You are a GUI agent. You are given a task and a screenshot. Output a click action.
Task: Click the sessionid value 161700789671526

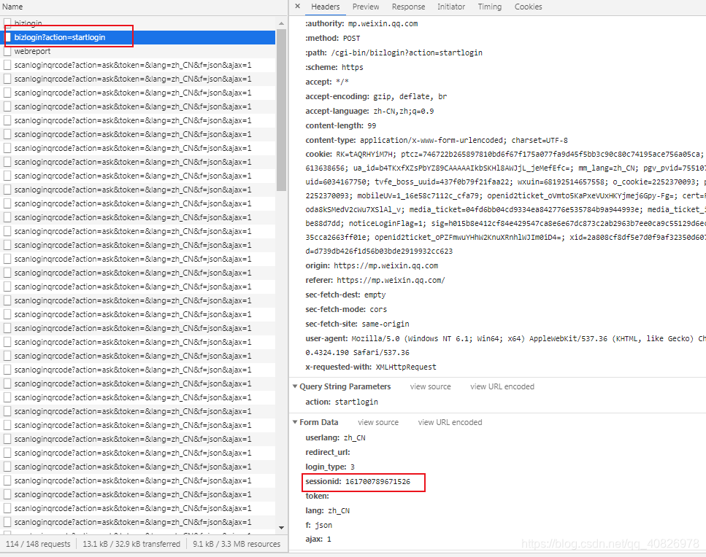377,481
